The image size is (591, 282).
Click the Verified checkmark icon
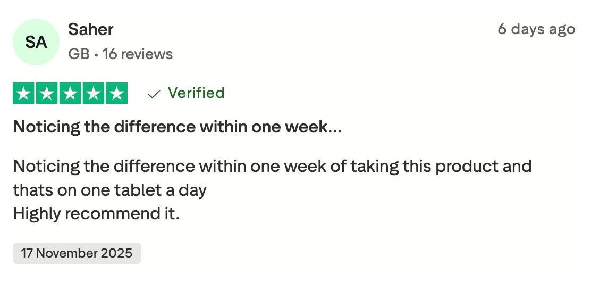[x=154, y=94]
